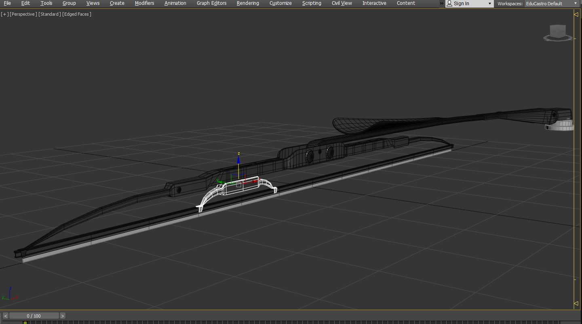Click the time slider showing 0 / 100
This screenshot has width=582, height=324.
point(34,316)
